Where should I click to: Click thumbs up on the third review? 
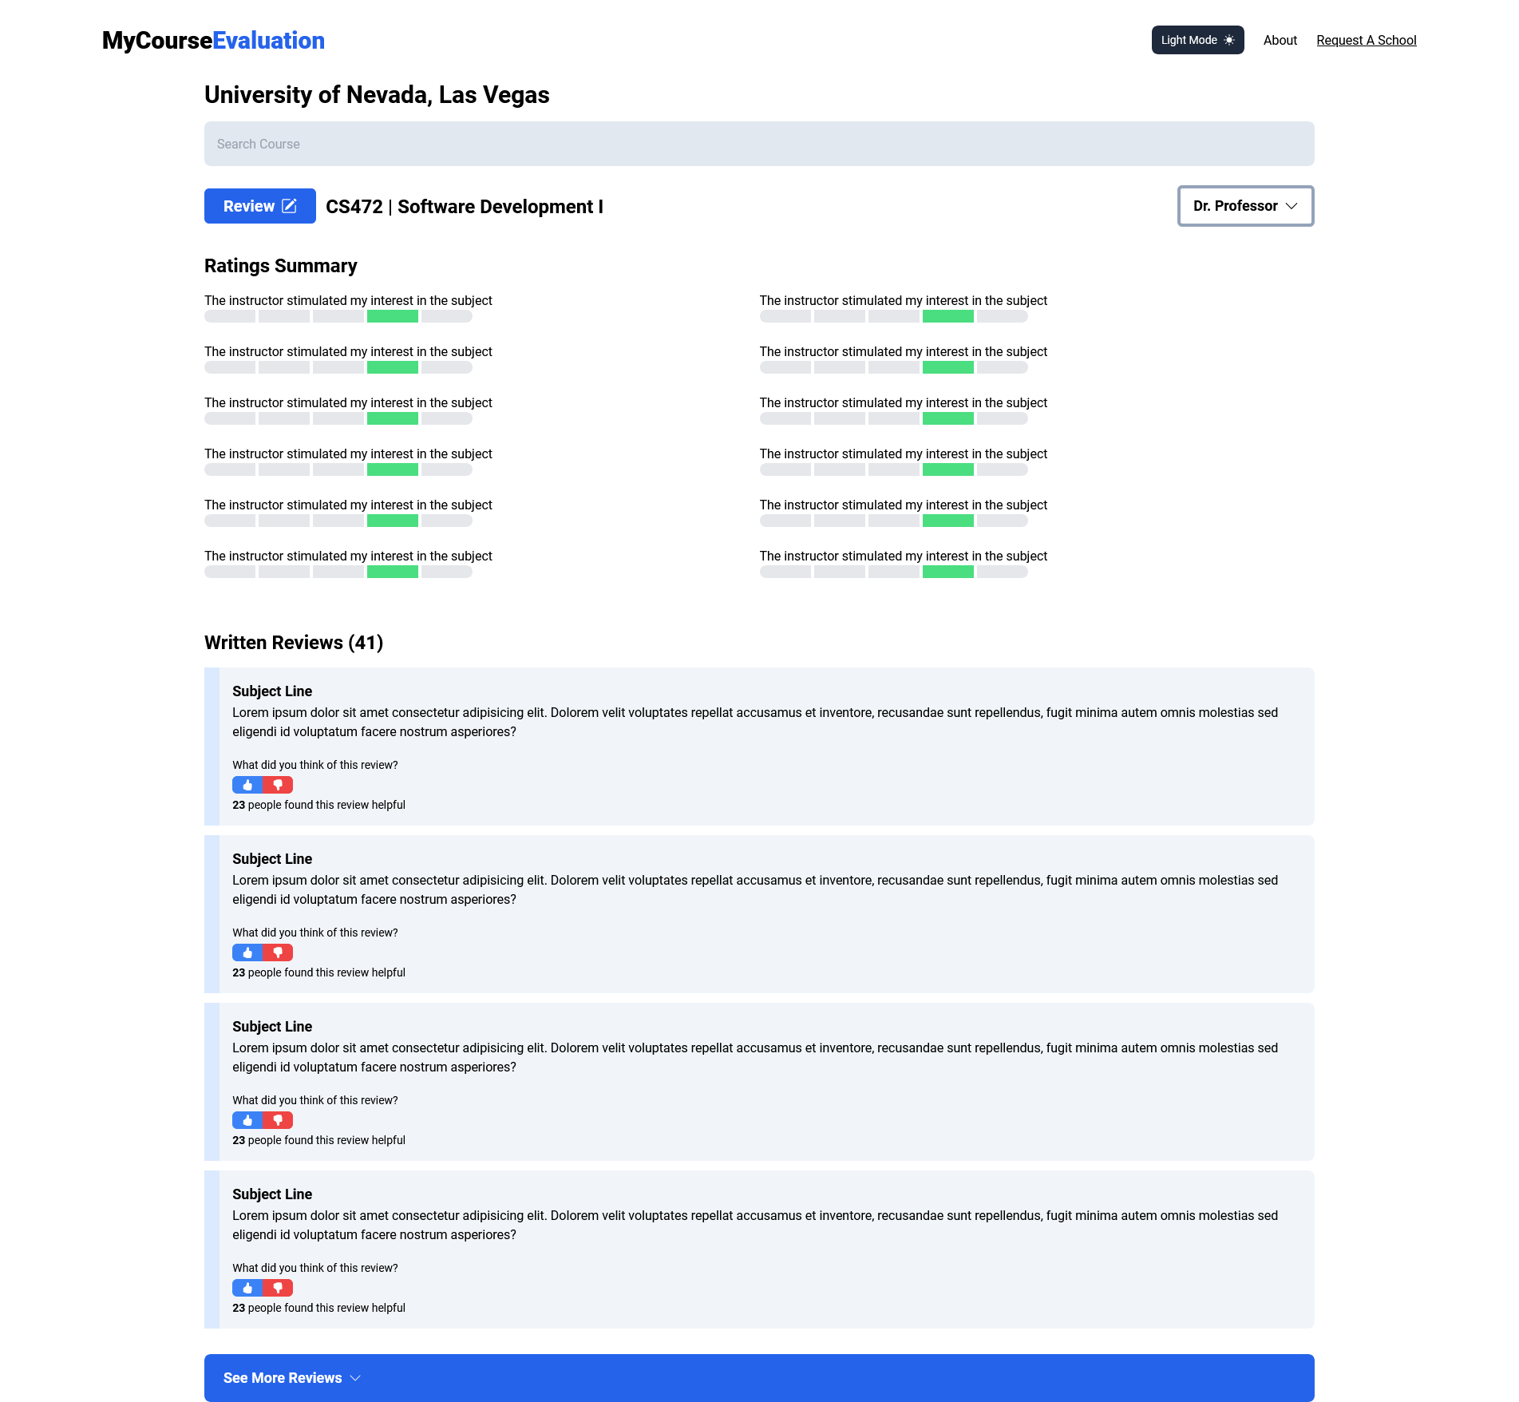click(x=247, y=1119)
